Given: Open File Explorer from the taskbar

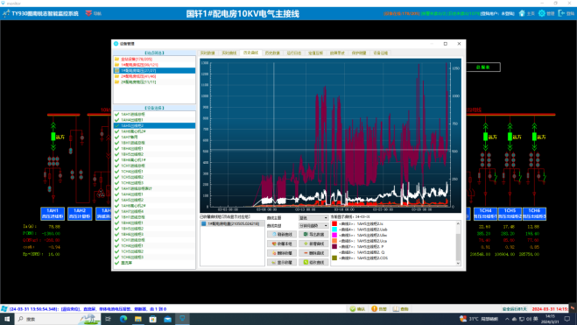Looking at the screenshot, I should pos(138,319).
